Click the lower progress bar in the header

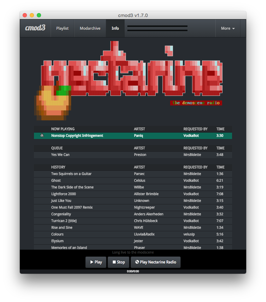pos(157,30)
